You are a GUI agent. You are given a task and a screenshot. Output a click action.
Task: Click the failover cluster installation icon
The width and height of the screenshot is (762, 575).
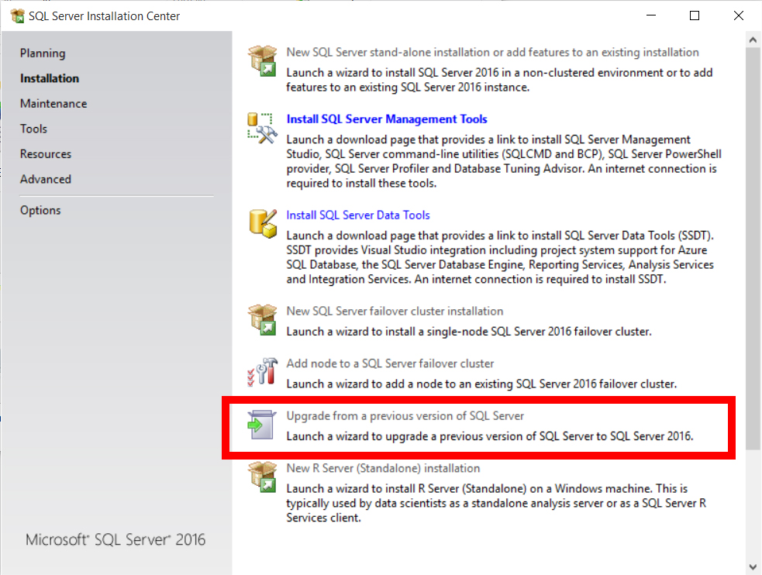(262, 319)
